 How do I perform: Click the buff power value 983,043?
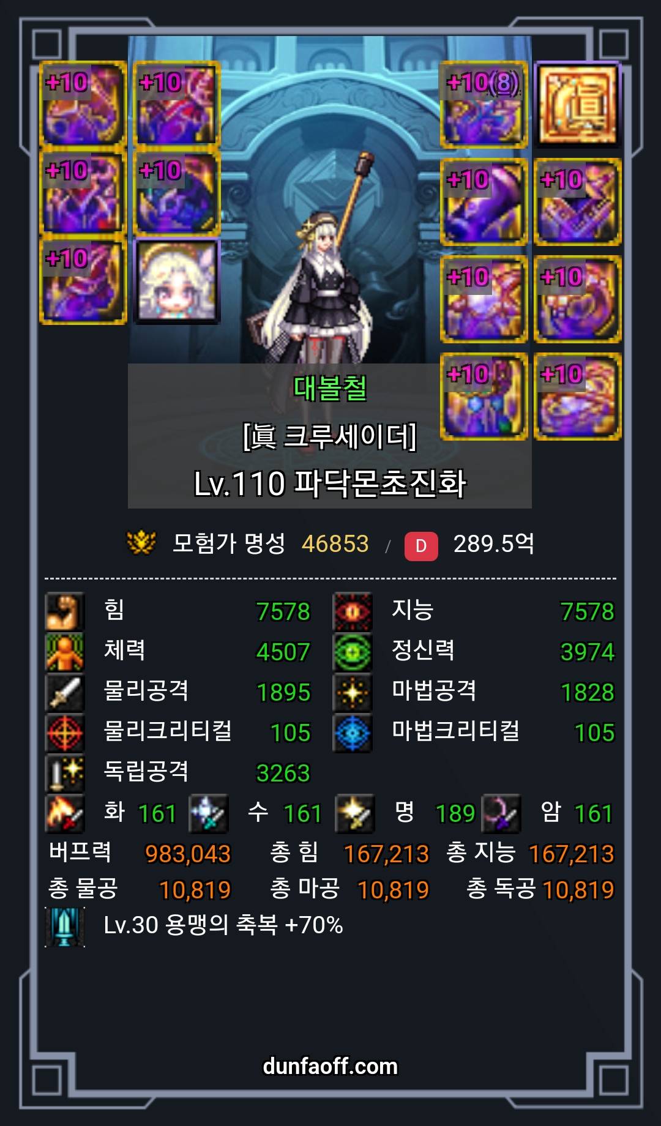pyautogui.click(x=188, y=854)
